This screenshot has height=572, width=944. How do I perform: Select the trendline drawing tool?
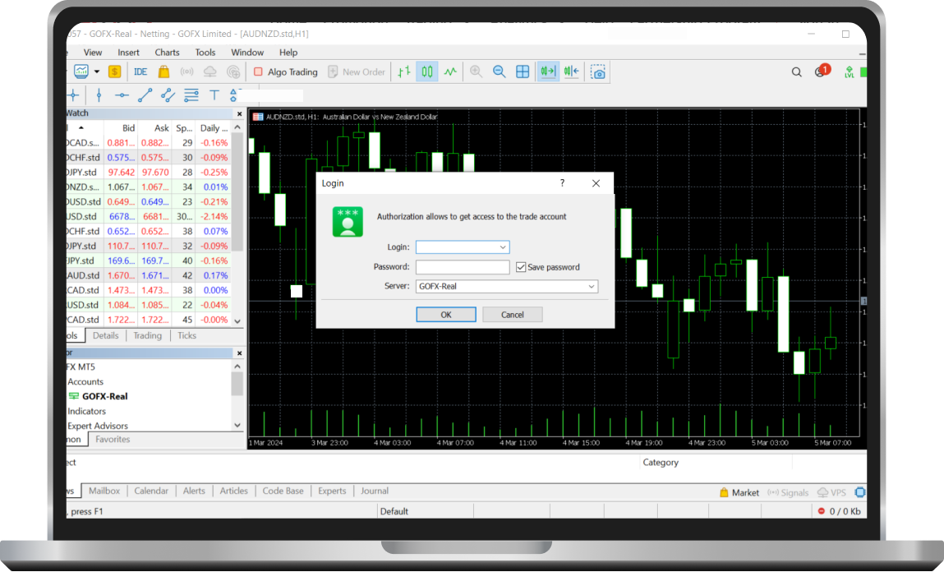click(145, 95)
